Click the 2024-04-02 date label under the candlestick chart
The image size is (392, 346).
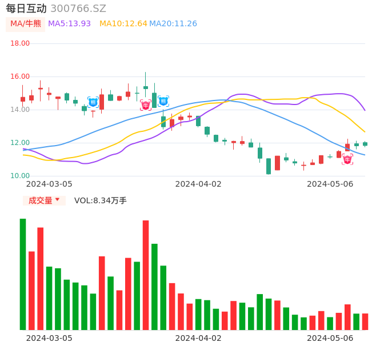coord(198,184)
